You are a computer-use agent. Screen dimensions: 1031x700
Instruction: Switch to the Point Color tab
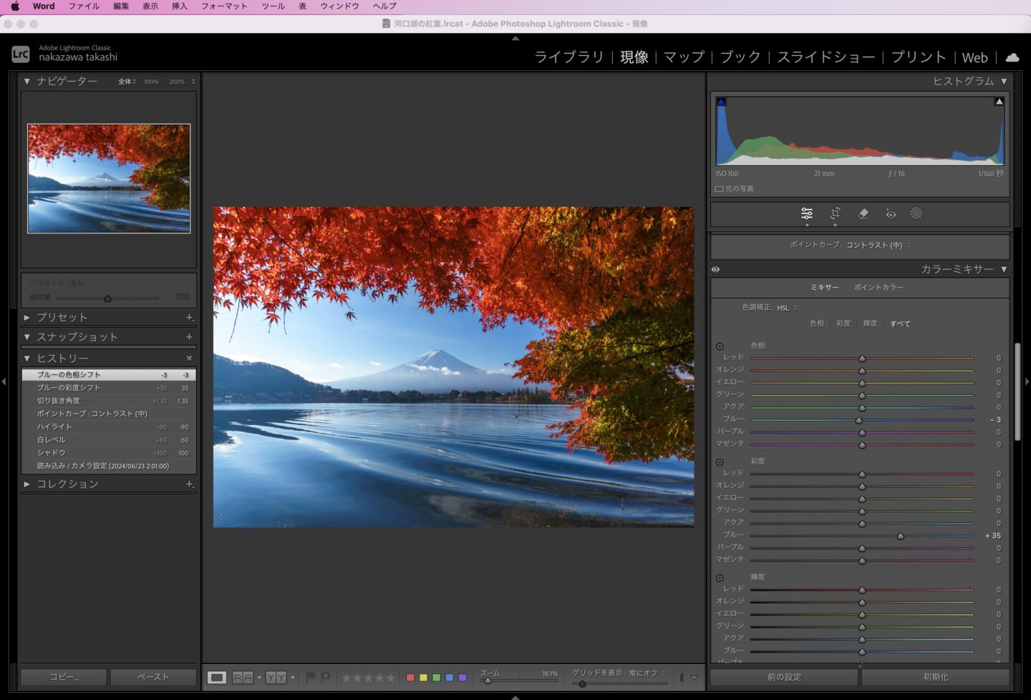click(x=878, y=287)
